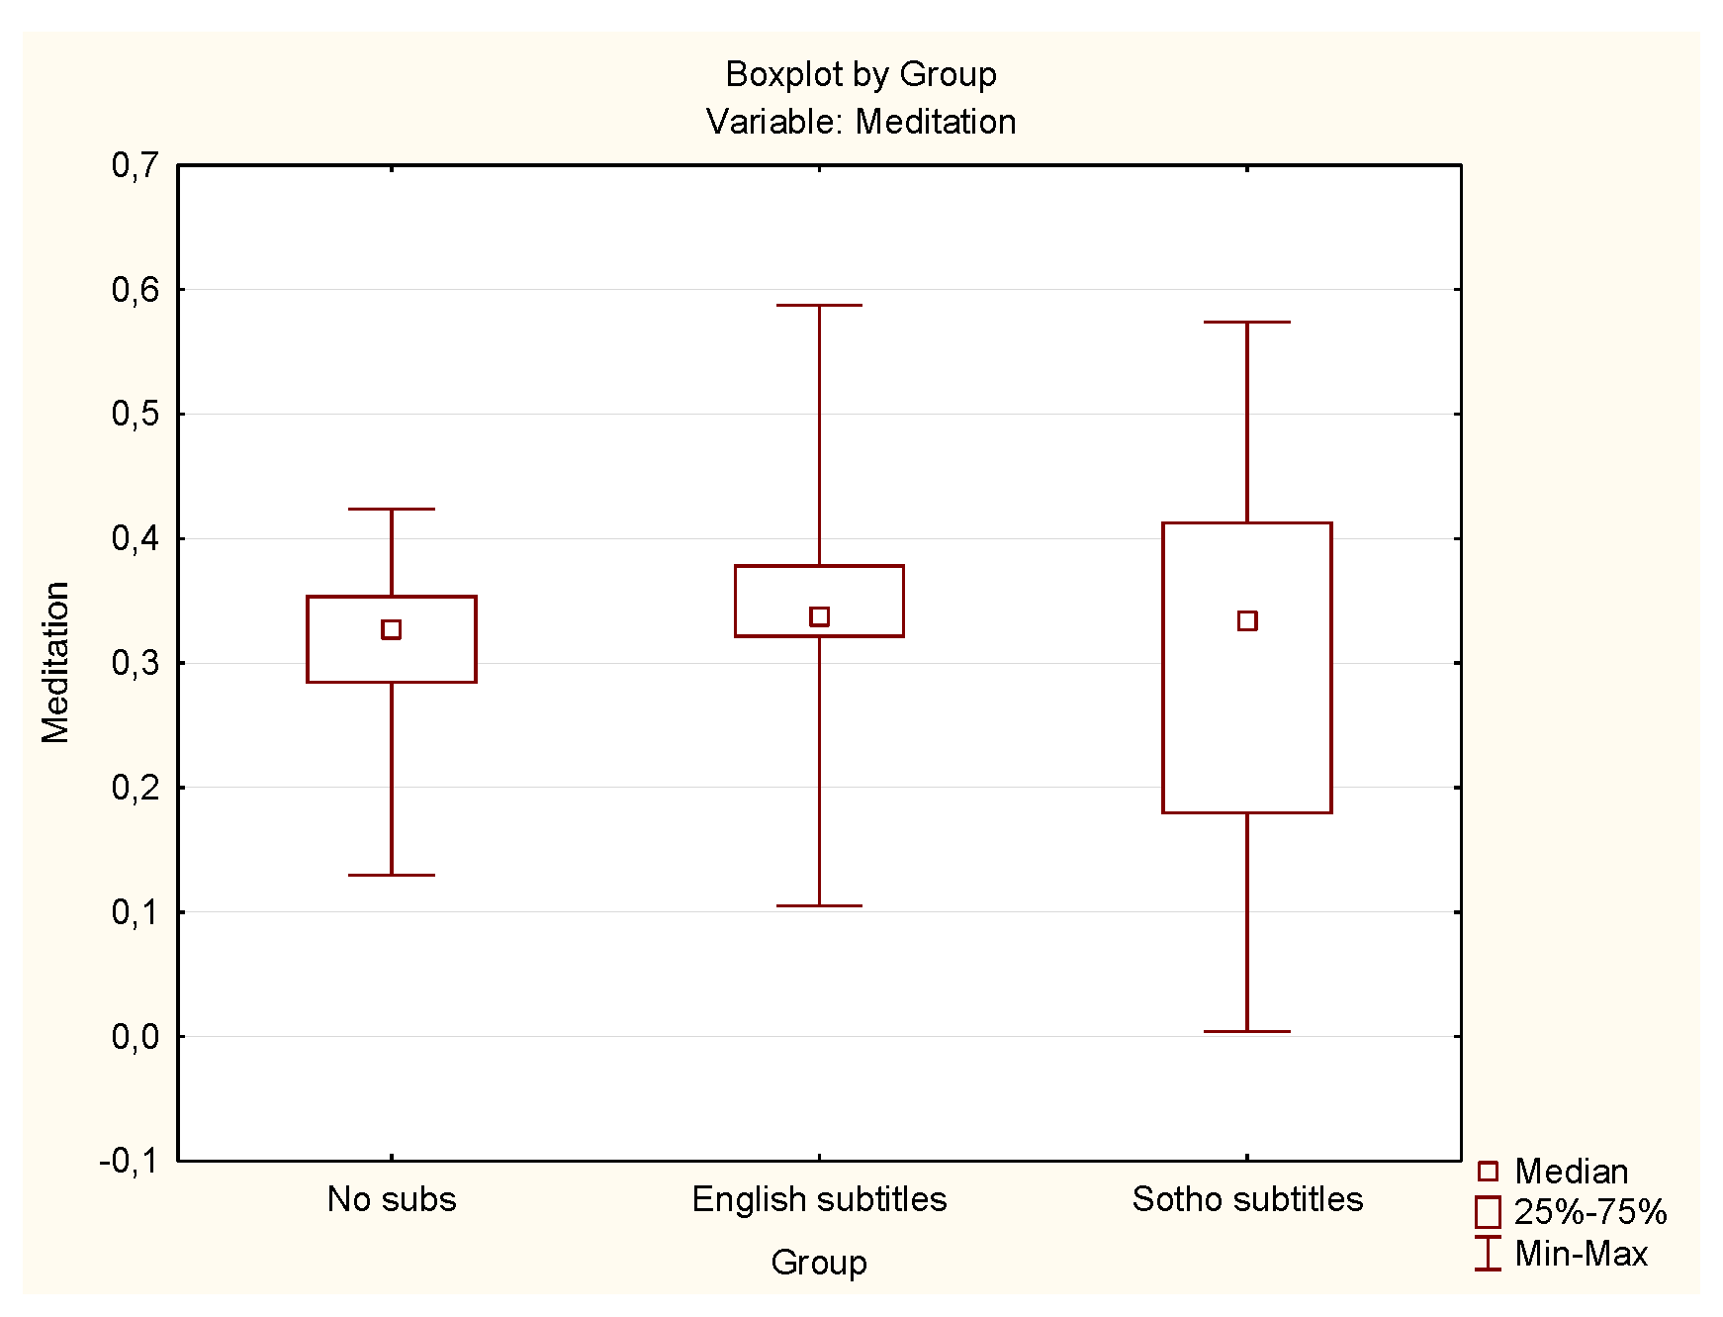Click the 'Sotho subtitles' category label
1723x1317 pixels.
1247,1199
